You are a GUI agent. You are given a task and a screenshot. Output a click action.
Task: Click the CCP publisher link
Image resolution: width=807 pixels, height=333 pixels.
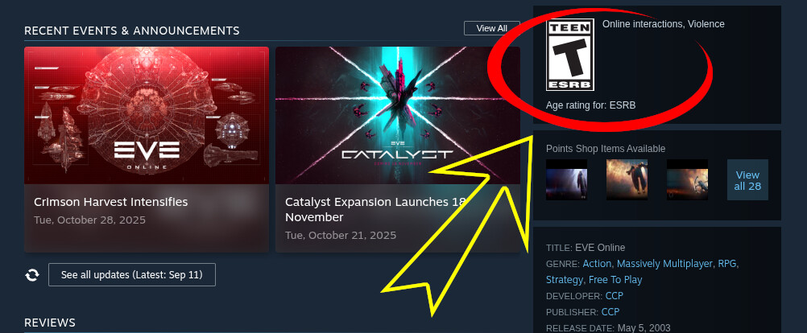point(610,312)
